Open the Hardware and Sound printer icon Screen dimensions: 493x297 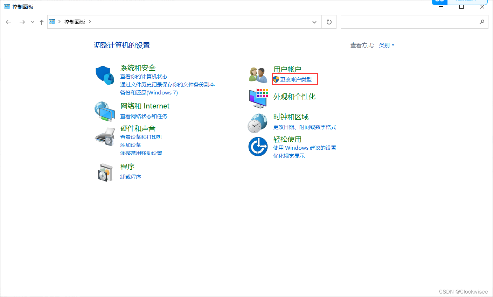pyautogui.click(x=105, y=137)
